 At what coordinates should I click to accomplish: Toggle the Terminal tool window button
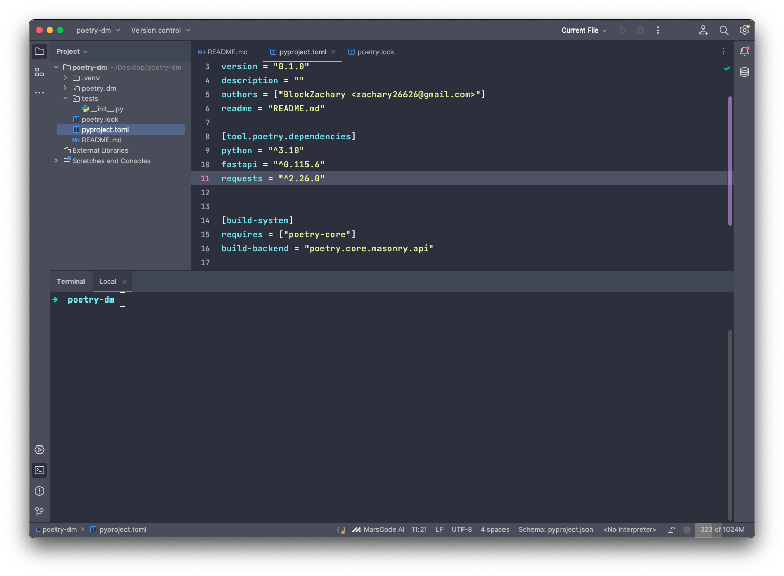(39, 470)
